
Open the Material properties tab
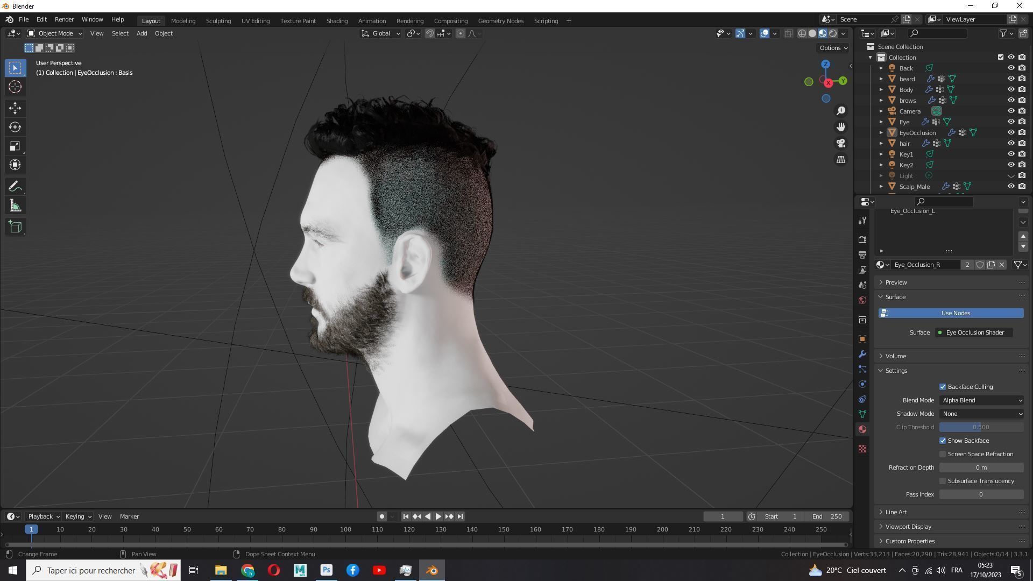click(862, 429)
